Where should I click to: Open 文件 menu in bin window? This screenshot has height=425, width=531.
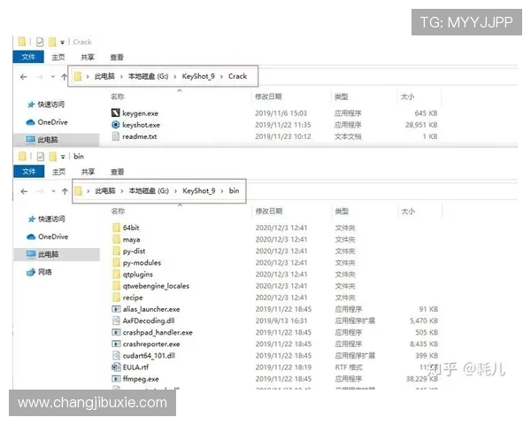click(29, 172)
